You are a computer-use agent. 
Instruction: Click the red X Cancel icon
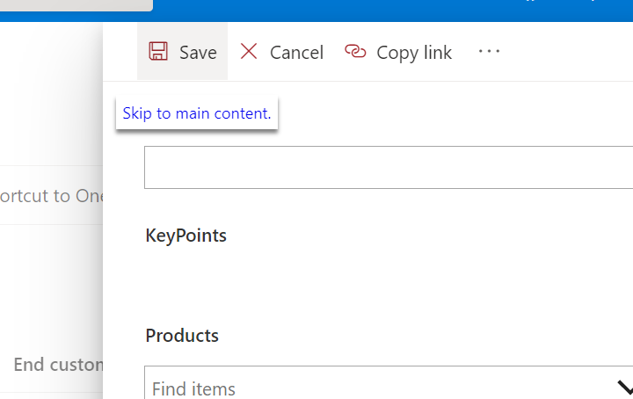tap(249, 52)
